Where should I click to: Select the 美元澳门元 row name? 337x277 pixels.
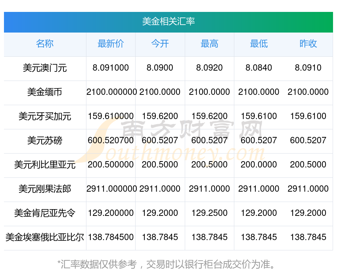point(45,68)
